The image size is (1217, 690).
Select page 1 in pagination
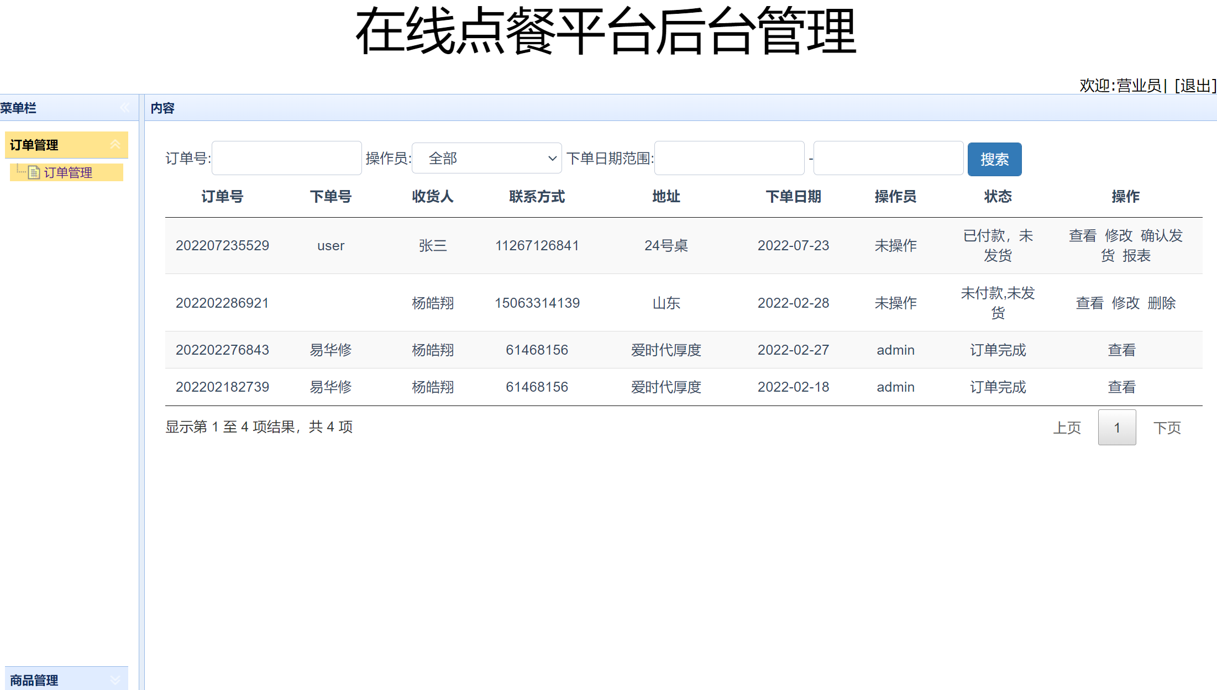[1117, 427]
